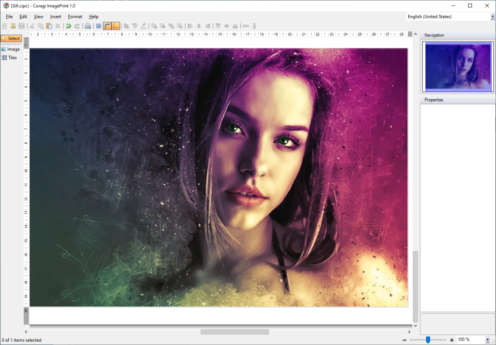
Task: Click the Navigation panel thumbnail preview
Action: (x=457, y=66)
